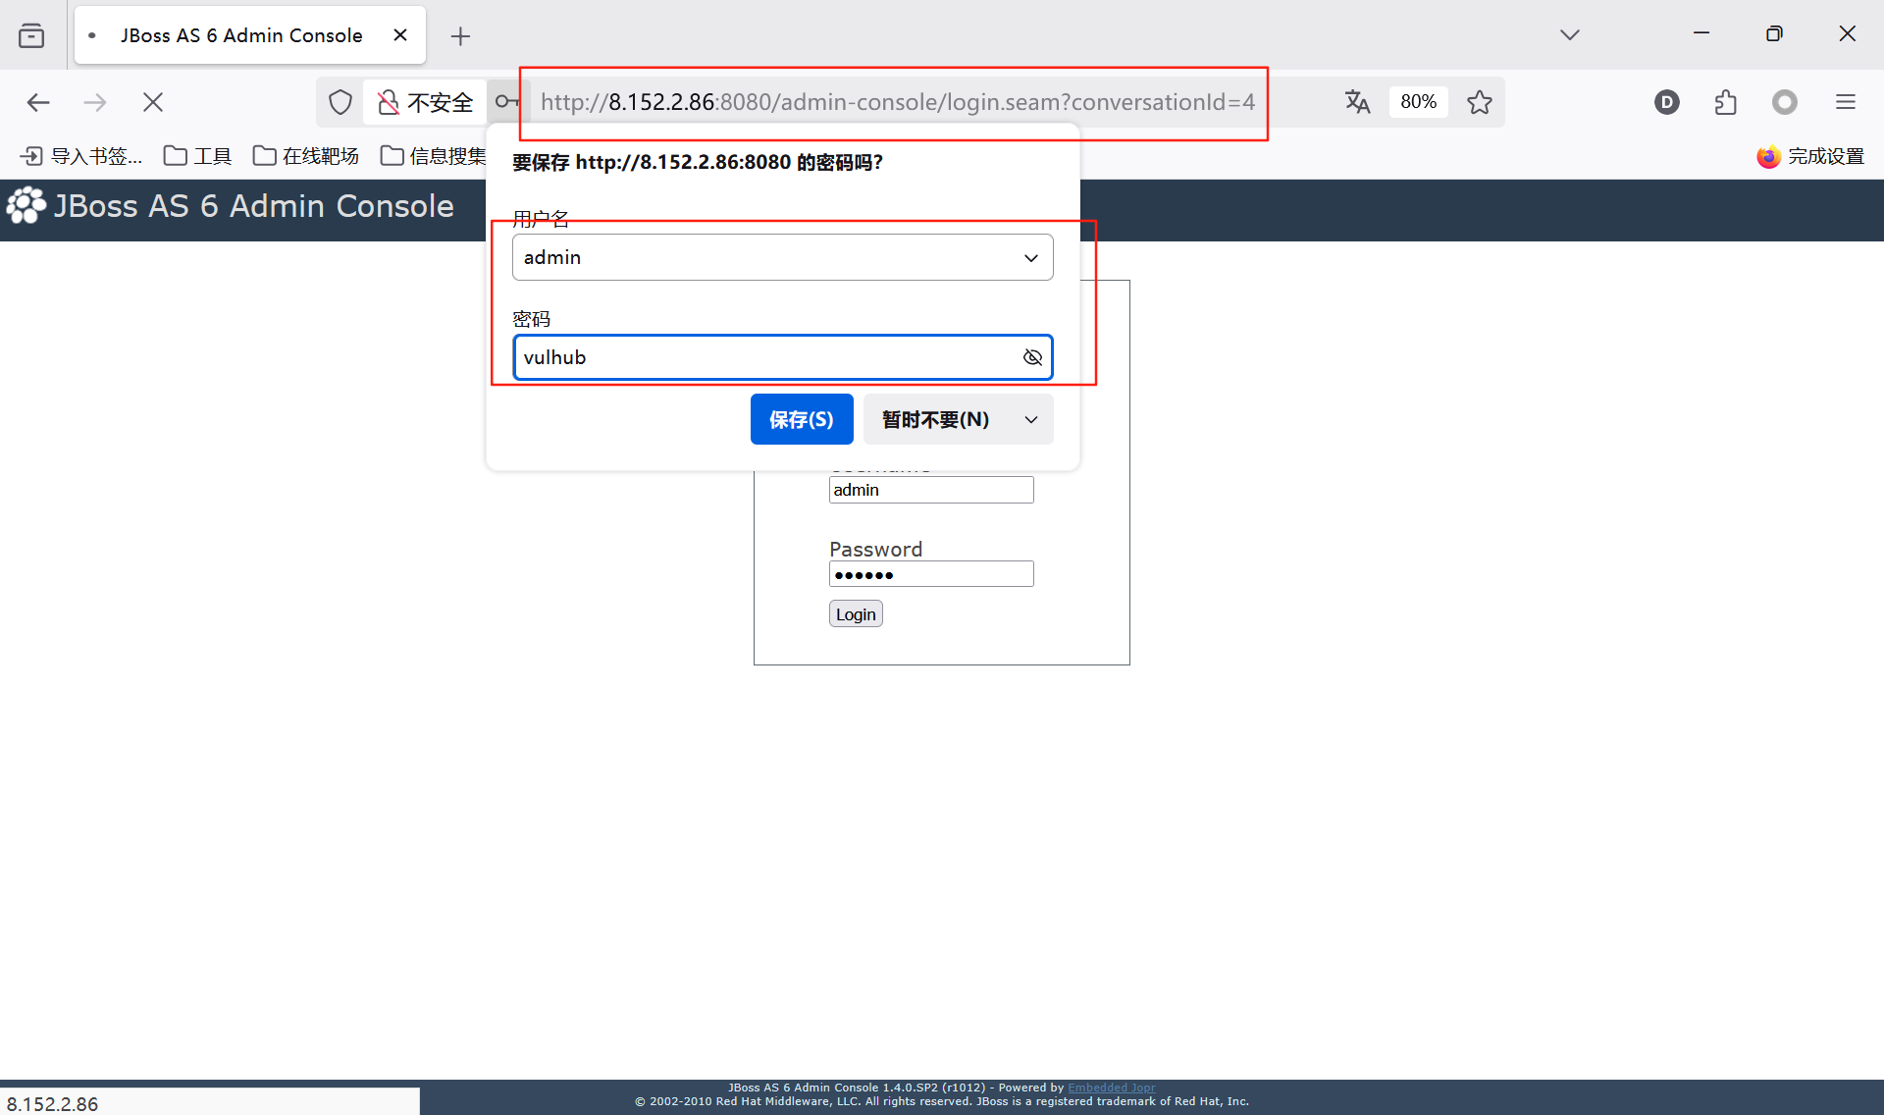This screenshot has height=1115, width=1884.
Task: Open a new tab with plus button
Action: pyautogui.click(x=460, y=36)
